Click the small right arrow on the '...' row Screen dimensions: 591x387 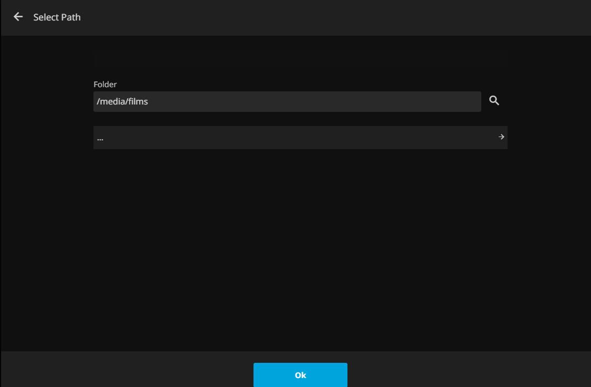coord(501,137)
